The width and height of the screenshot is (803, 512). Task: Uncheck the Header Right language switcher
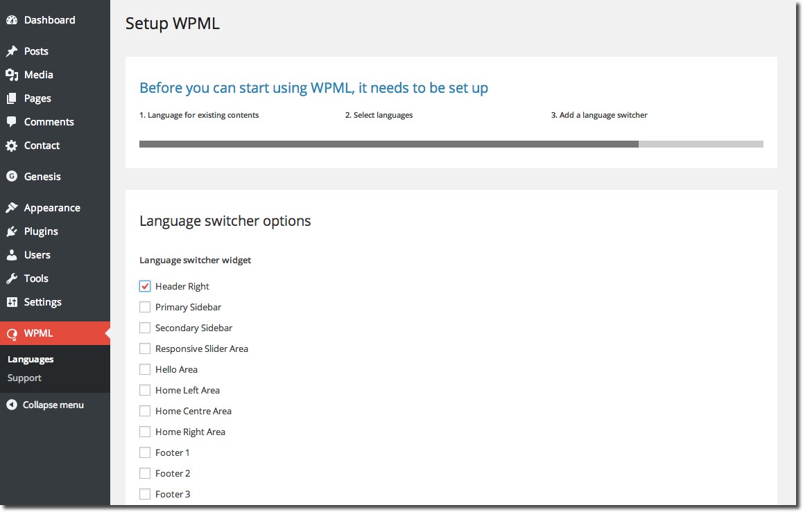145,285
